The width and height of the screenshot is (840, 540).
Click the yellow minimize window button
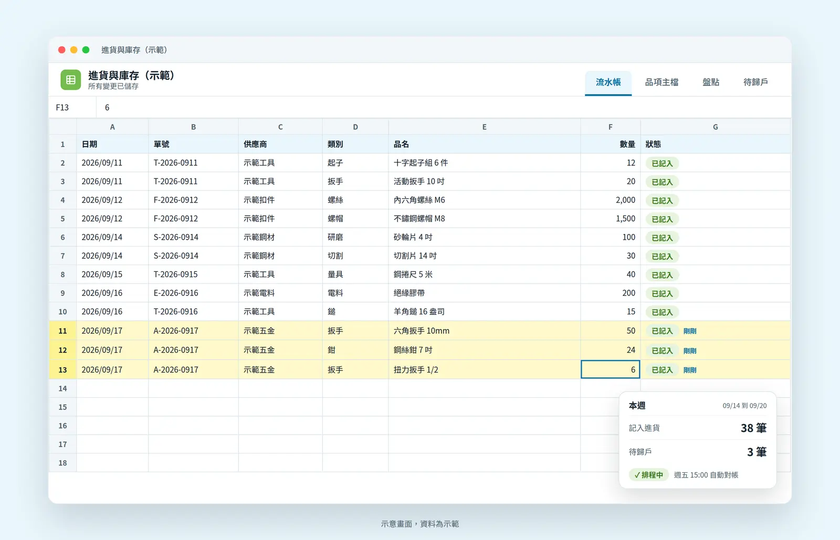[x=74, y=50]
